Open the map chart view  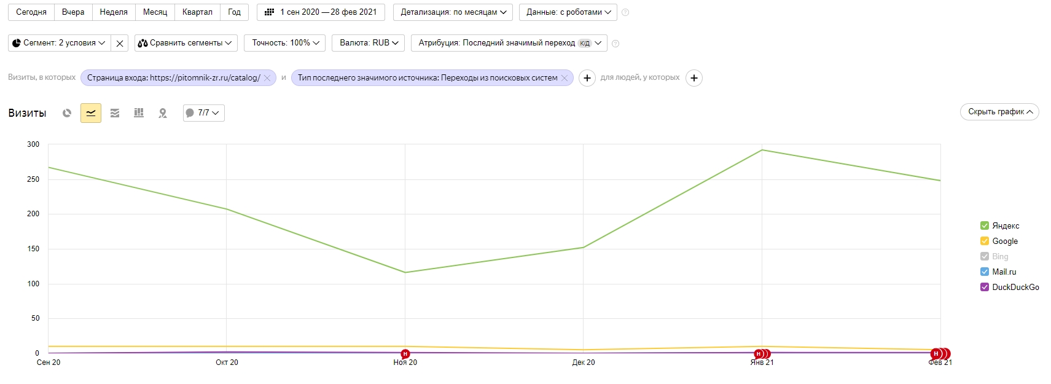tap(163, 113)
